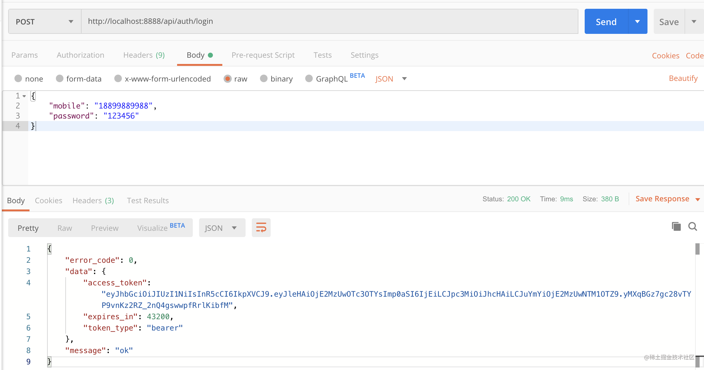Open the Save options dropdown arrow
Viewport: 704px width, 370px height.
click(694, 22)
